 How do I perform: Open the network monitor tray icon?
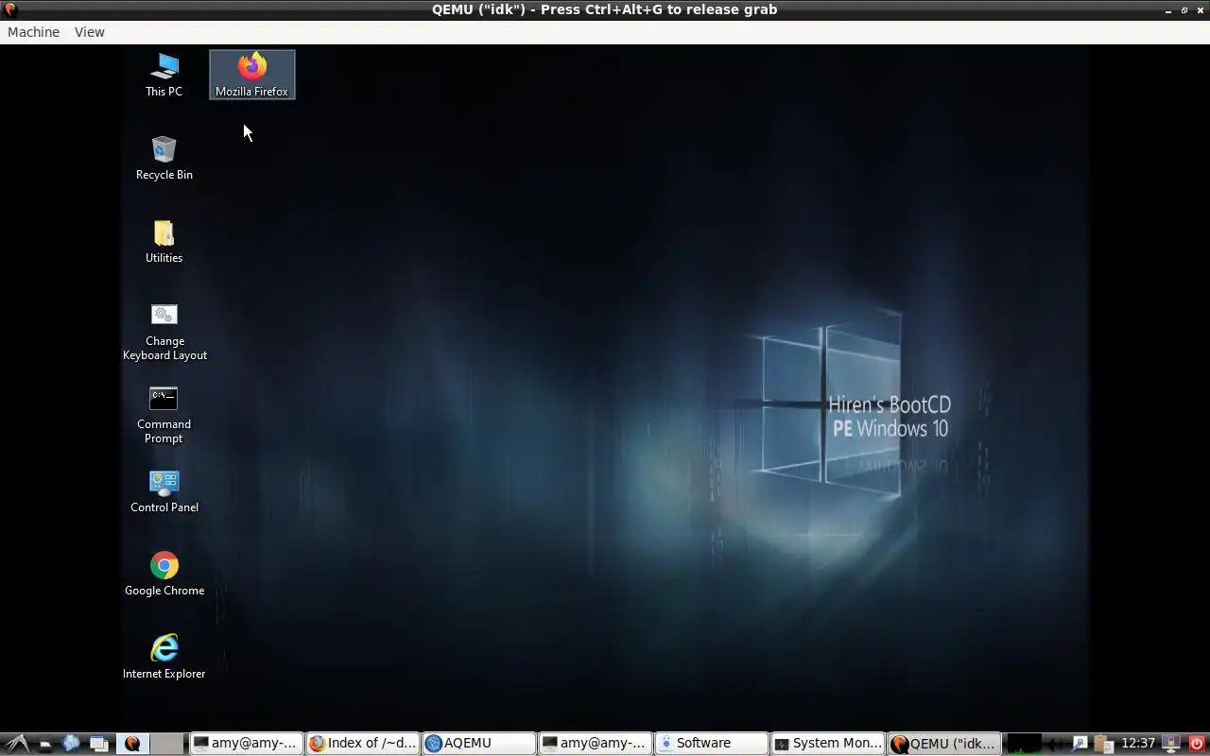click(x=1170, y=744)
